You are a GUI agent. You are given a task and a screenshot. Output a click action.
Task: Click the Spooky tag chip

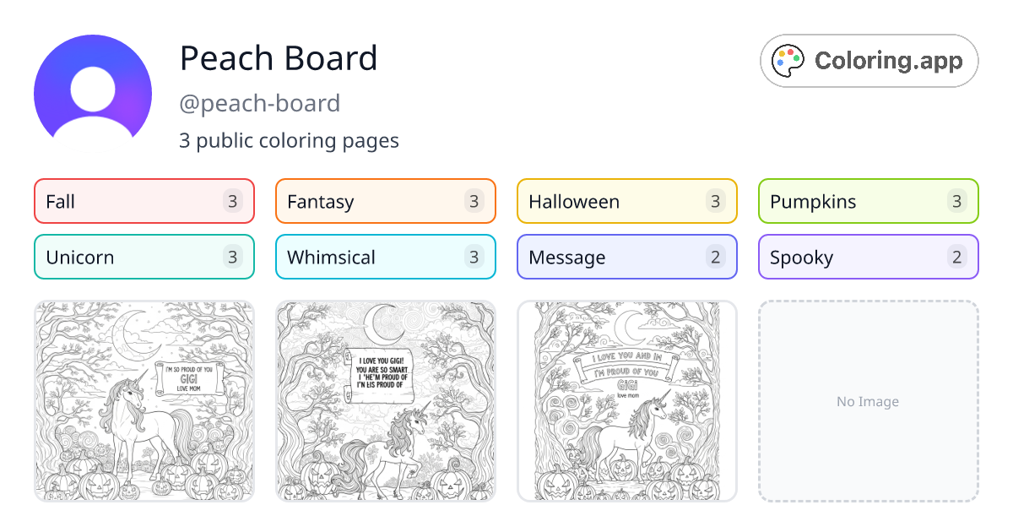[868, 257]
